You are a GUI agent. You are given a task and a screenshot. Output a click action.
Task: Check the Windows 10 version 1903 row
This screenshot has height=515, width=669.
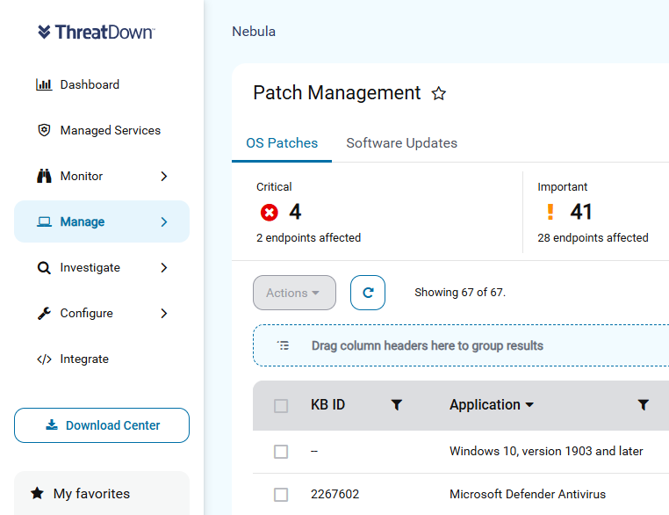281,452
